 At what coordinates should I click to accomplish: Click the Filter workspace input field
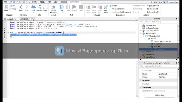(x=159, y=22)
